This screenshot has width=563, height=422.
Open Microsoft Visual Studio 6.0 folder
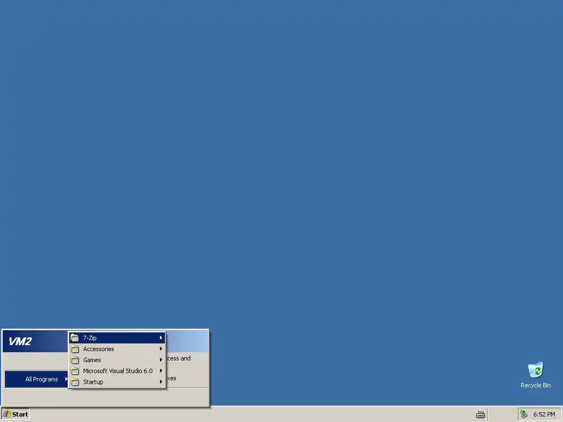(x=117, y=371)
